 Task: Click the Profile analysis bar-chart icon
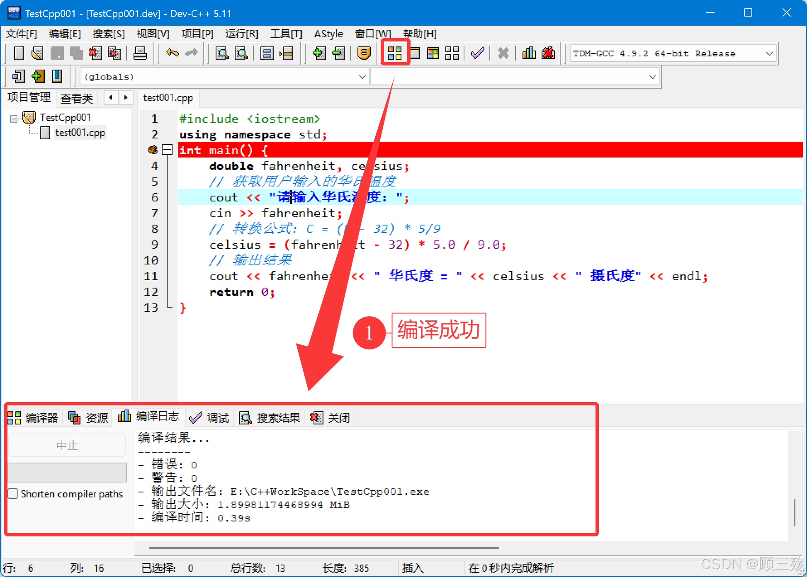(529, 53)
